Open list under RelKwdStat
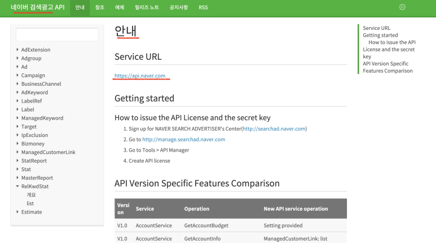This screenshot has height=243, width=436. [30, 204]
